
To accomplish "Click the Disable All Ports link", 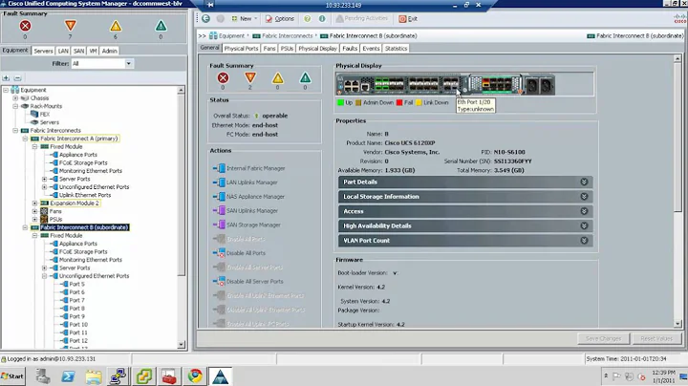I will tap(246, 253).
